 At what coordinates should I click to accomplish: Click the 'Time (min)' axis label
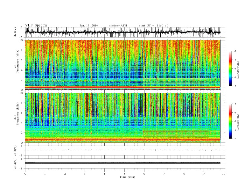tap(127, 177)
